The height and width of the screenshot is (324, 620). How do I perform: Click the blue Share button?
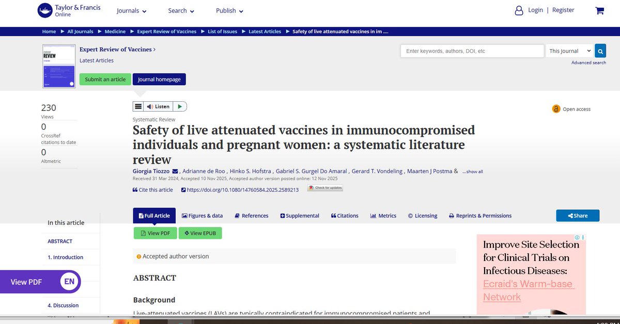point(578,215)
